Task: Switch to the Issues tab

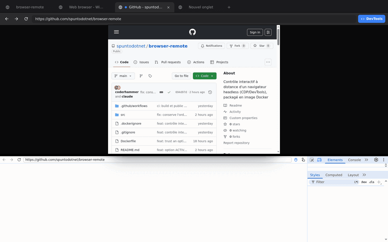Action: coord(141,62)
